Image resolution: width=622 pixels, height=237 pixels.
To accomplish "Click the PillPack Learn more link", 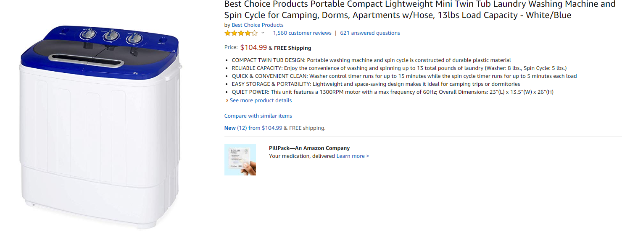I will [353, 156].
